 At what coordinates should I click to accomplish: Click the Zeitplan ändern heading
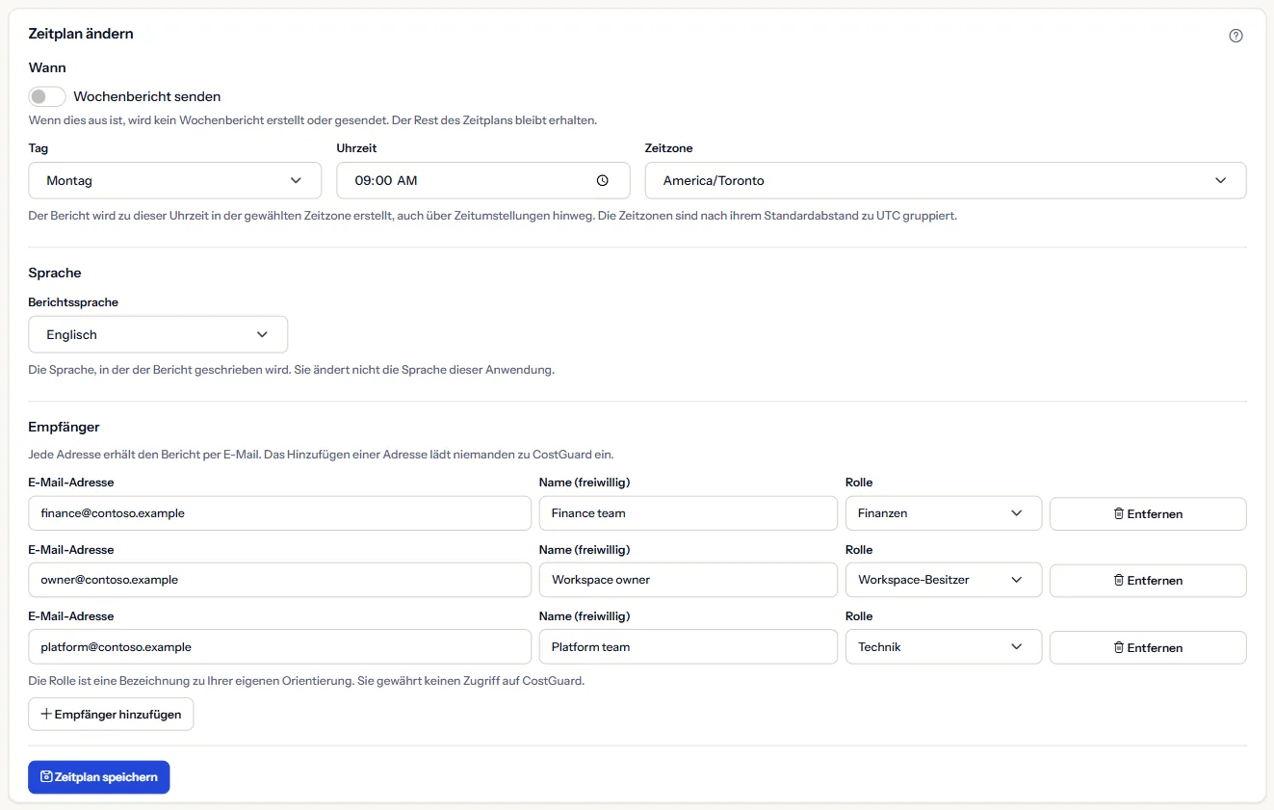[81, 34]
